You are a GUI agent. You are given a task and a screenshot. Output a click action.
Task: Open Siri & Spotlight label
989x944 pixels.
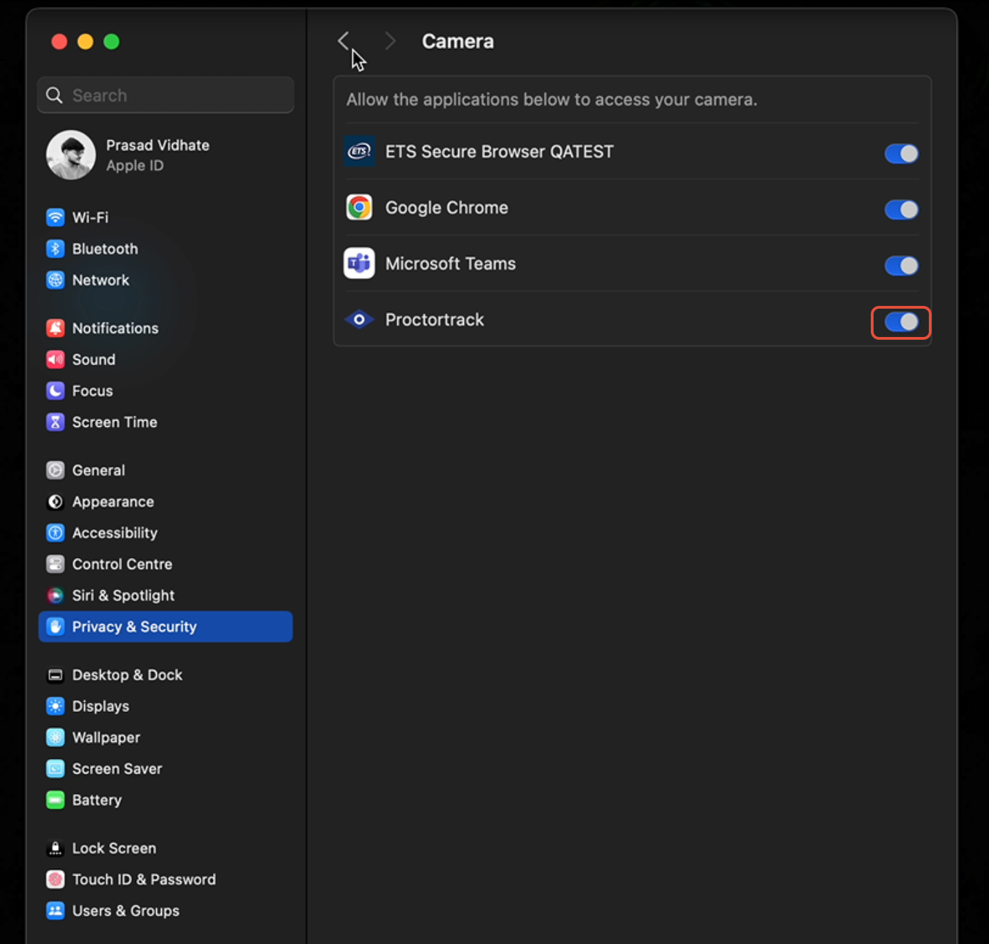124,595
